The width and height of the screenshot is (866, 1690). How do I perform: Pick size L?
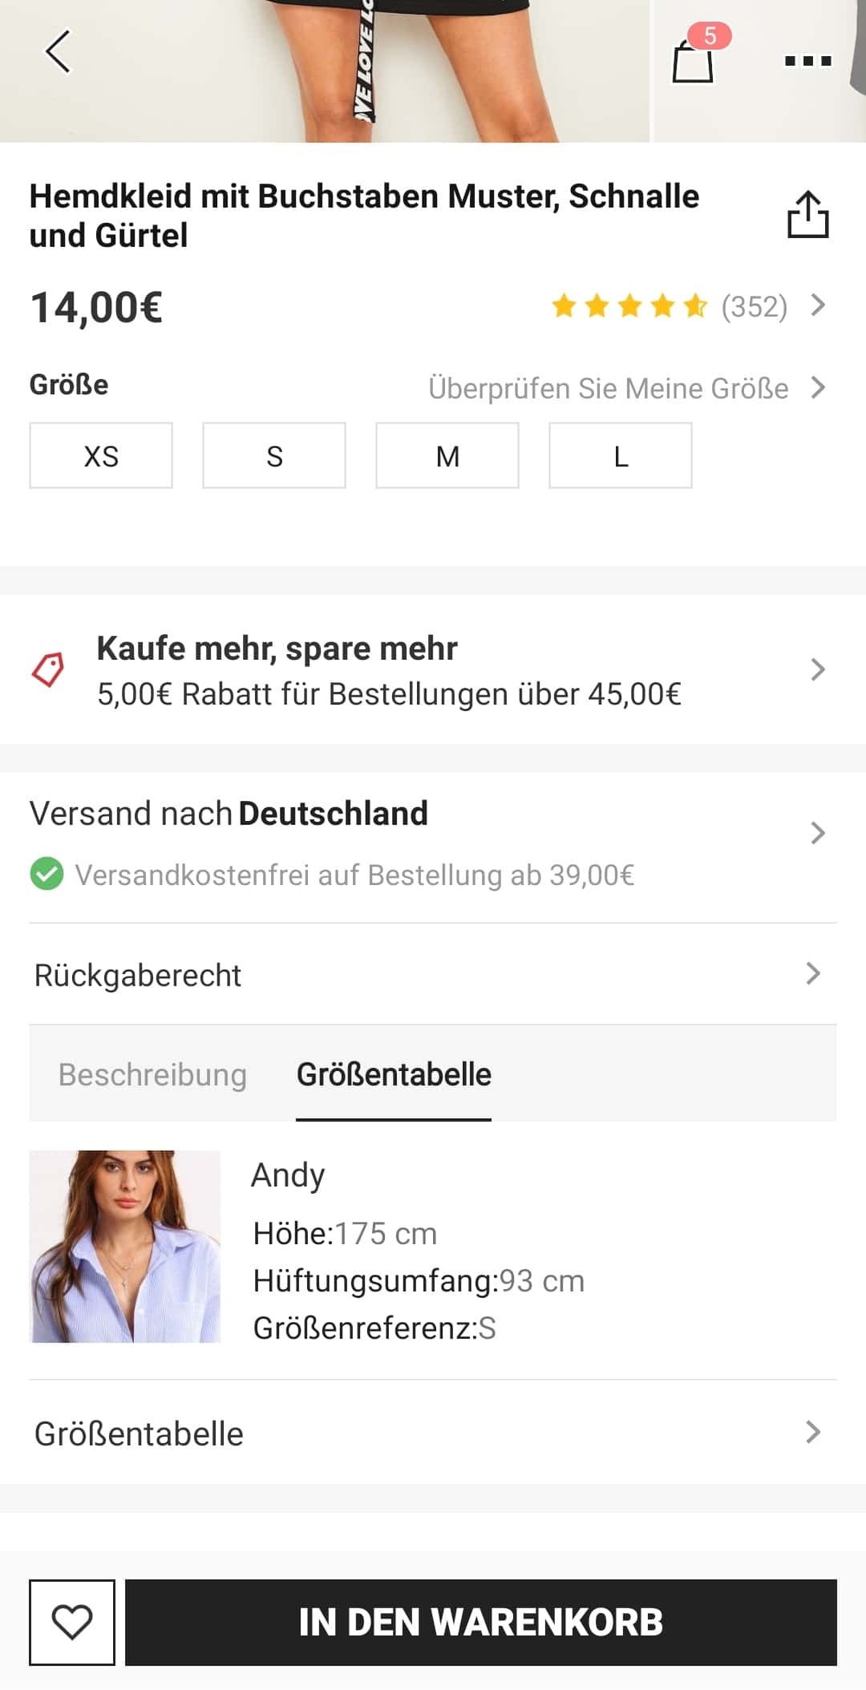click(x=621, y=455)
